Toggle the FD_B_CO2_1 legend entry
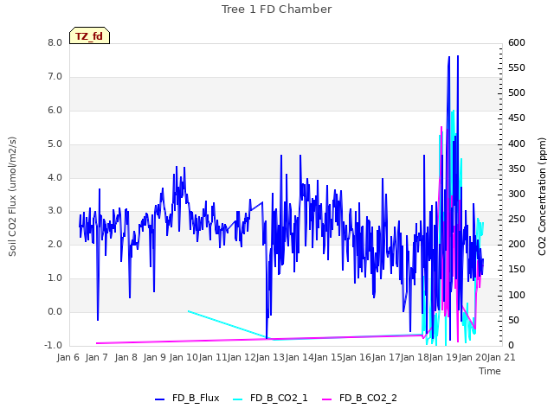Image resolution: width=554 pixels, height=415 pixels. pos(270,398)
